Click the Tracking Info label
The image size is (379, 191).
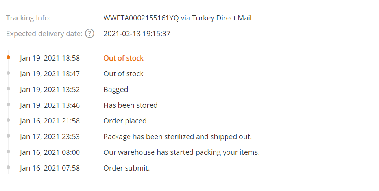tap(28, 18)
